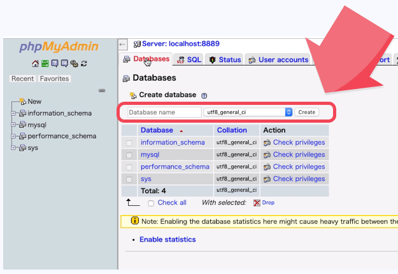Click the Check all link

172,203
